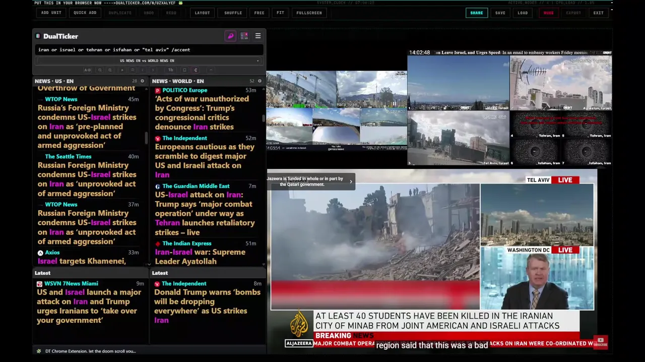Open The Guardian Middle East live headline

(x=205, y=213)
